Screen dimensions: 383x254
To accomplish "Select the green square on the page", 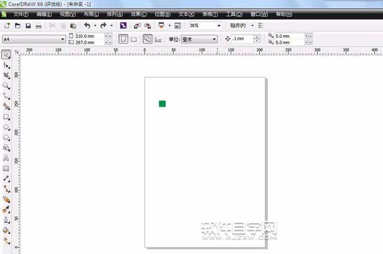I will pos(162,104).
